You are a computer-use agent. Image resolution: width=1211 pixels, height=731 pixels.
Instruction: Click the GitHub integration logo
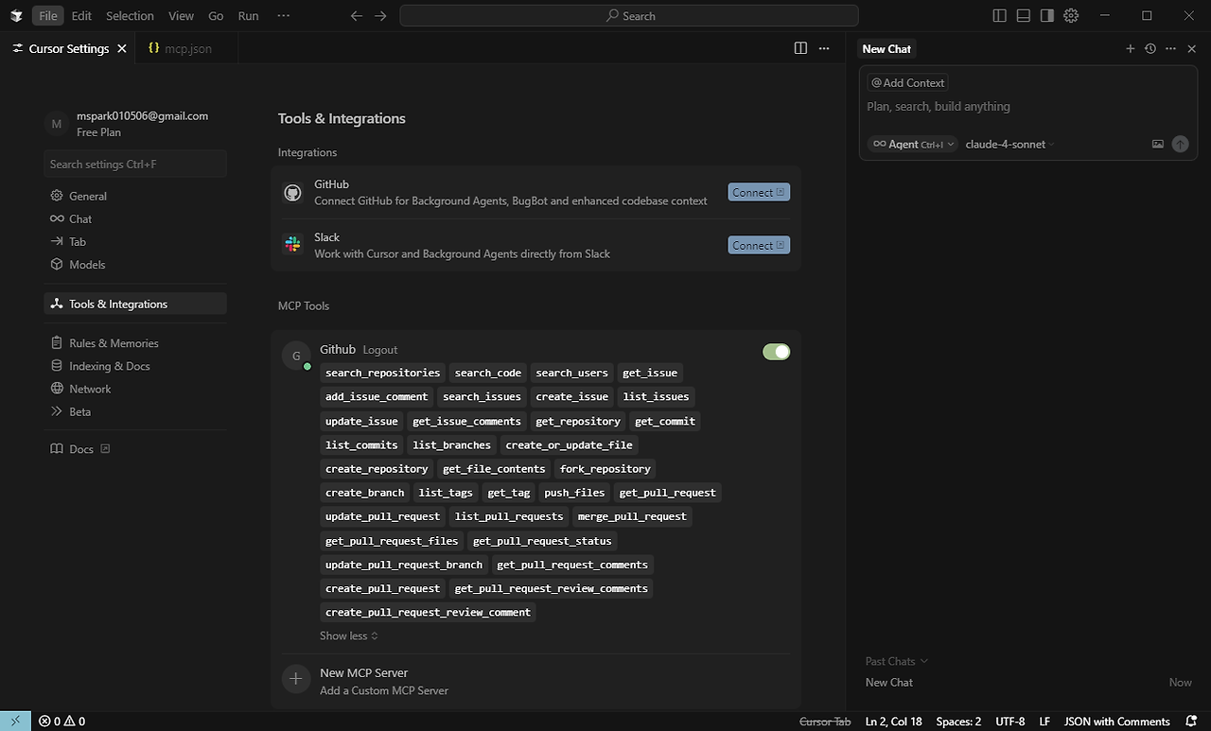292,193
